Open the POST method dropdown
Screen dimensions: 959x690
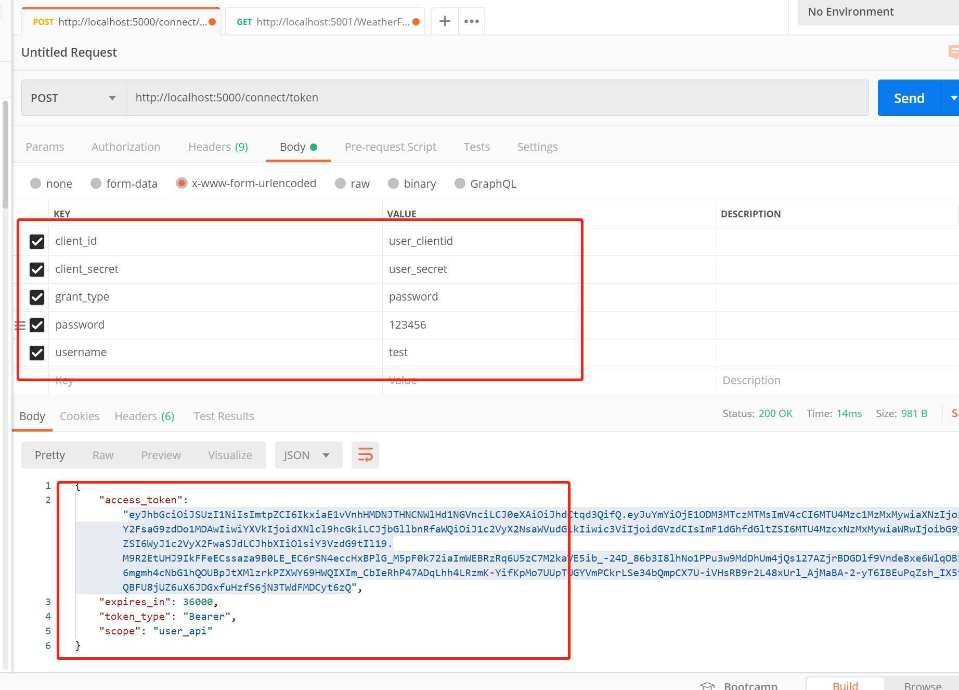[x=73, y=98]
